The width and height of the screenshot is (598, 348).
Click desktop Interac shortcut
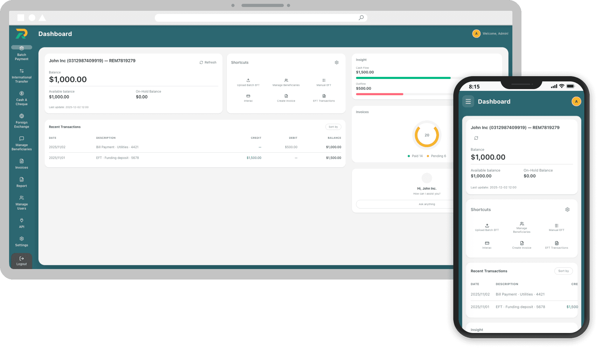click(248, 98)
